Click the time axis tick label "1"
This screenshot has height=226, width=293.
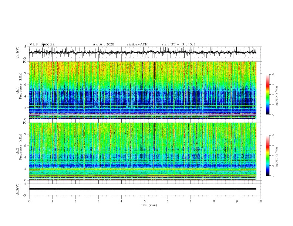53,201
